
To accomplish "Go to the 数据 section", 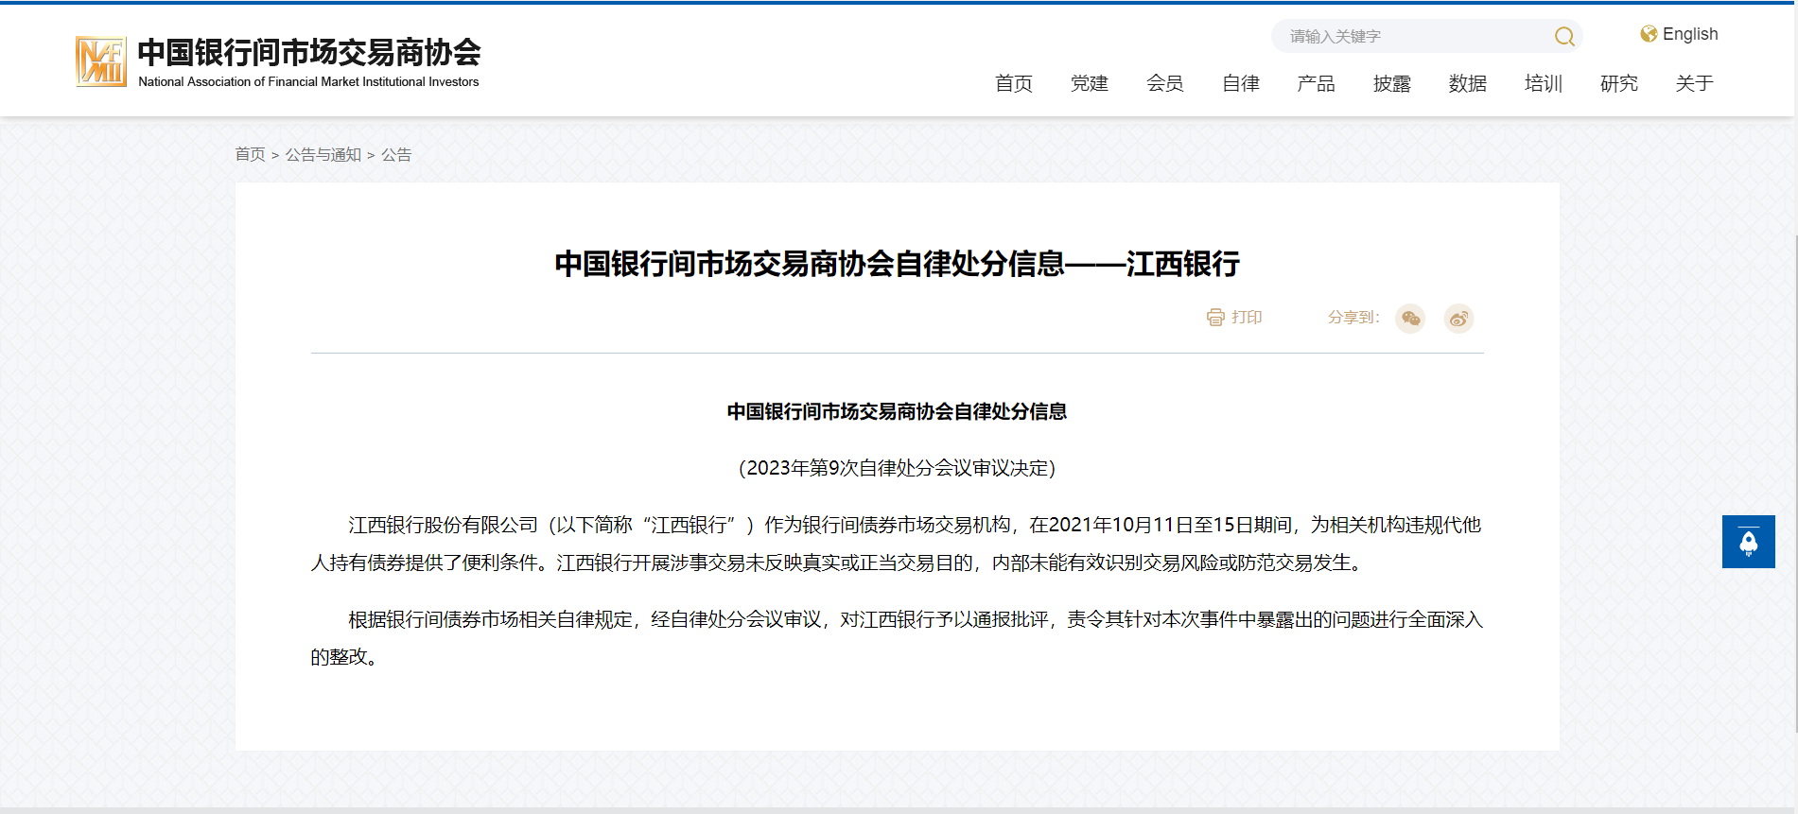I will [1468, 83].
